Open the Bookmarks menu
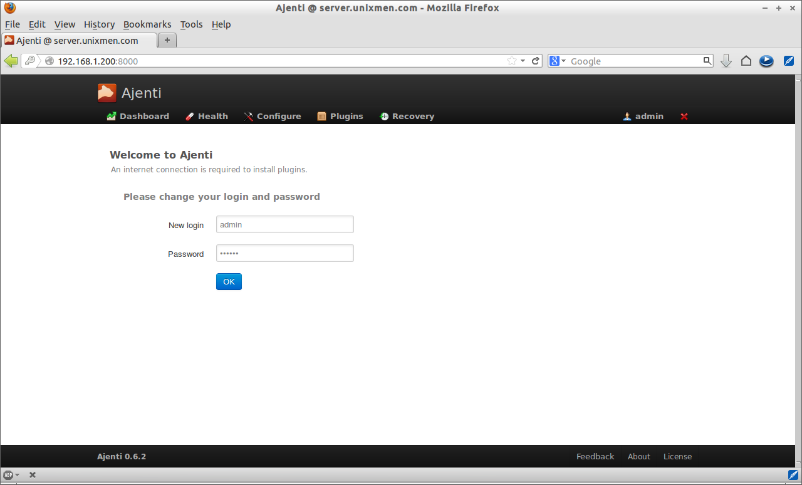Viewport: 802px width, 485px height. tap(147, 24)
